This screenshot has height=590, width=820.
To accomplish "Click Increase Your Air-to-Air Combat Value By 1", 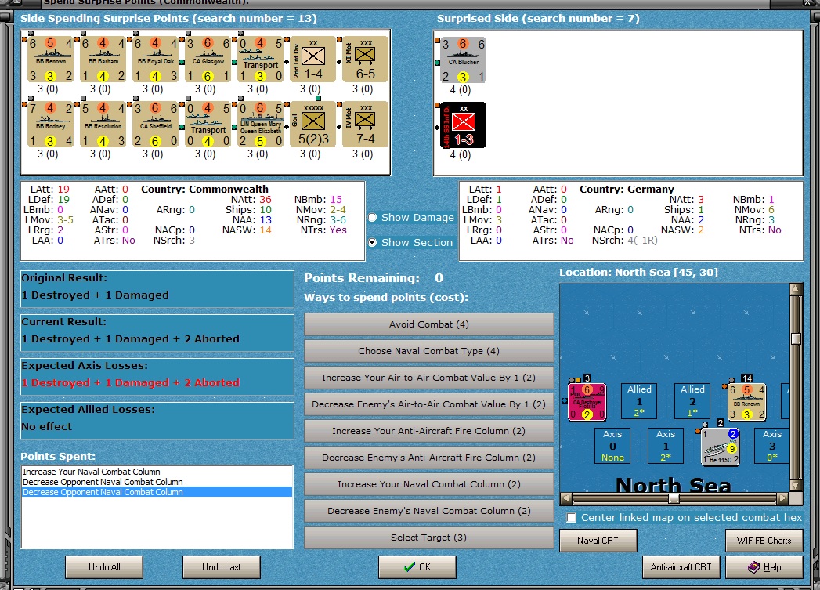I will click(429, 378).
